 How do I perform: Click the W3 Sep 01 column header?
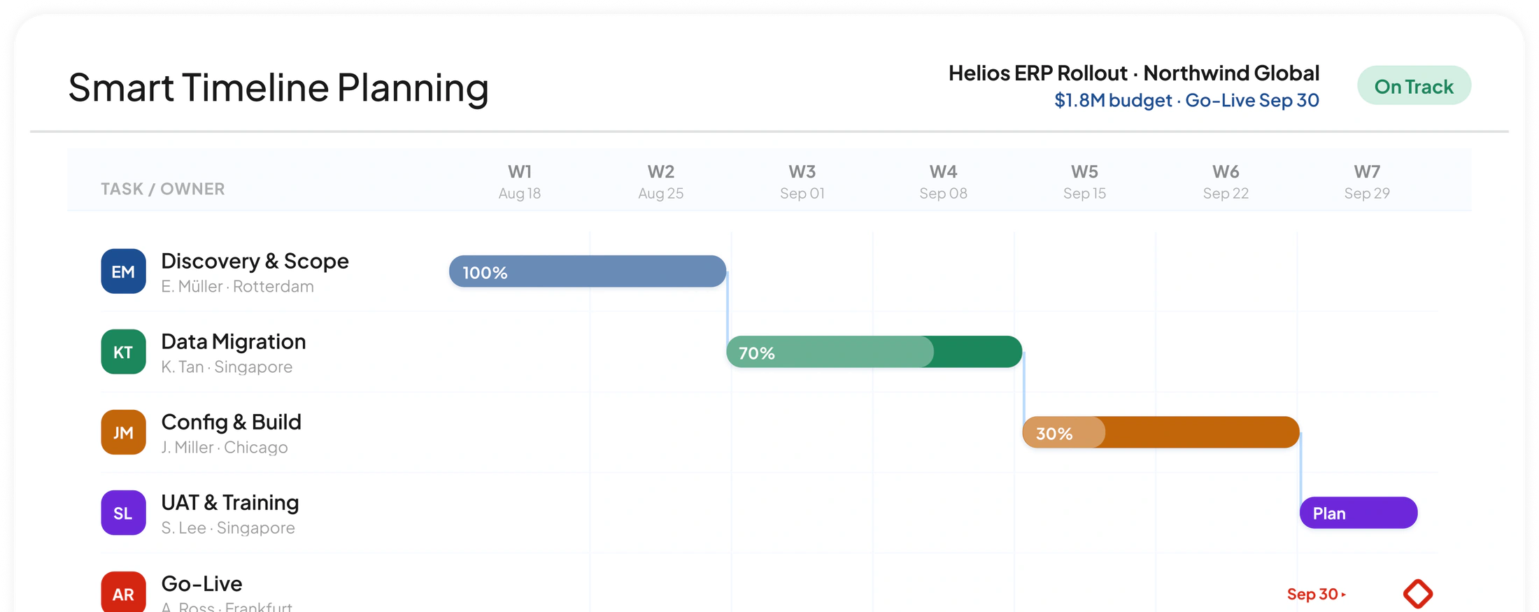[x=802, y=182]
